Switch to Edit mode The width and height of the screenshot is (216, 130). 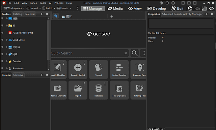177,8
